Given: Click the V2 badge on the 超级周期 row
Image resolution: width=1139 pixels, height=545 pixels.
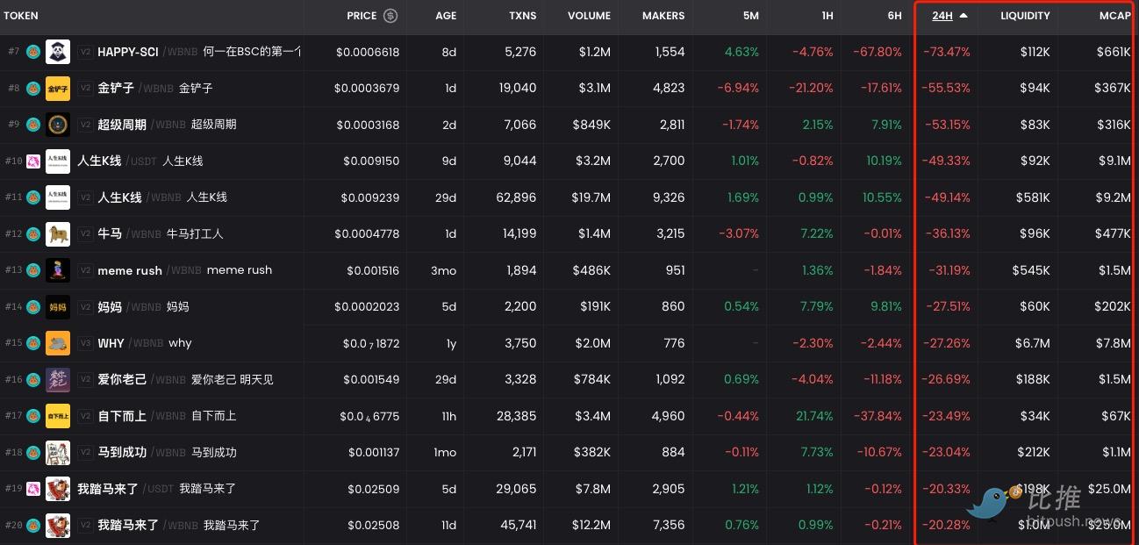Looking at the screenshot, I should (x=85, y=125).
